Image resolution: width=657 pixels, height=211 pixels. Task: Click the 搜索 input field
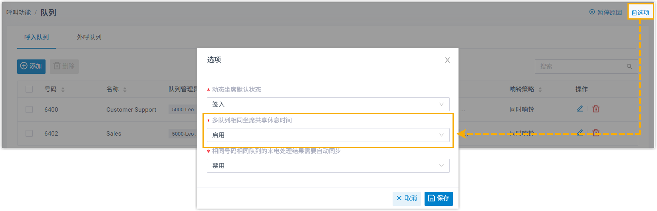pos(579,67)
